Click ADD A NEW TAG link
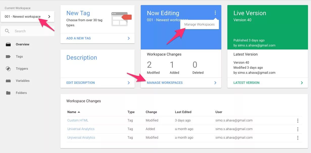 (79, 38)
